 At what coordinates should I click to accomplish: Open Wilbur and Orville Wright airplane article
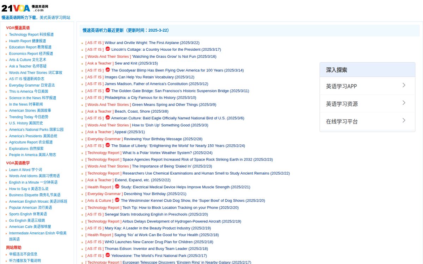pos(152,43)
